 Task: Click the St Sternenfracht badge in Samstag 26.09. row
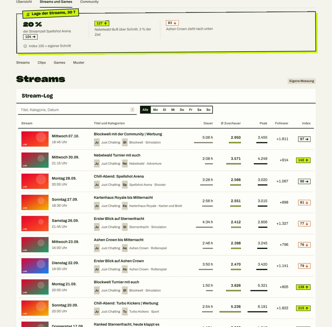[125, 227]
